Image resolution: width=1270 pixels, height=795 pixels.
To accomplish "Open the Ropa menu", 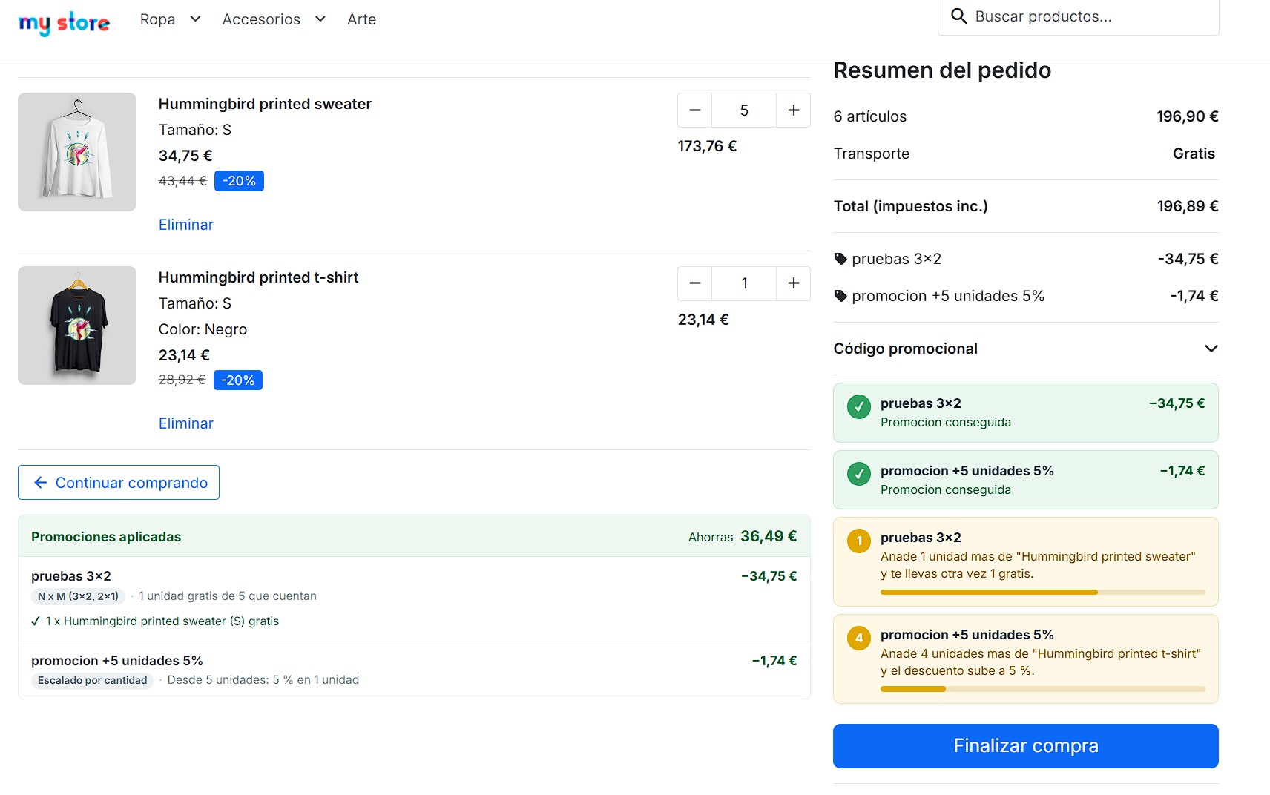I will click(x=158, y=19).
